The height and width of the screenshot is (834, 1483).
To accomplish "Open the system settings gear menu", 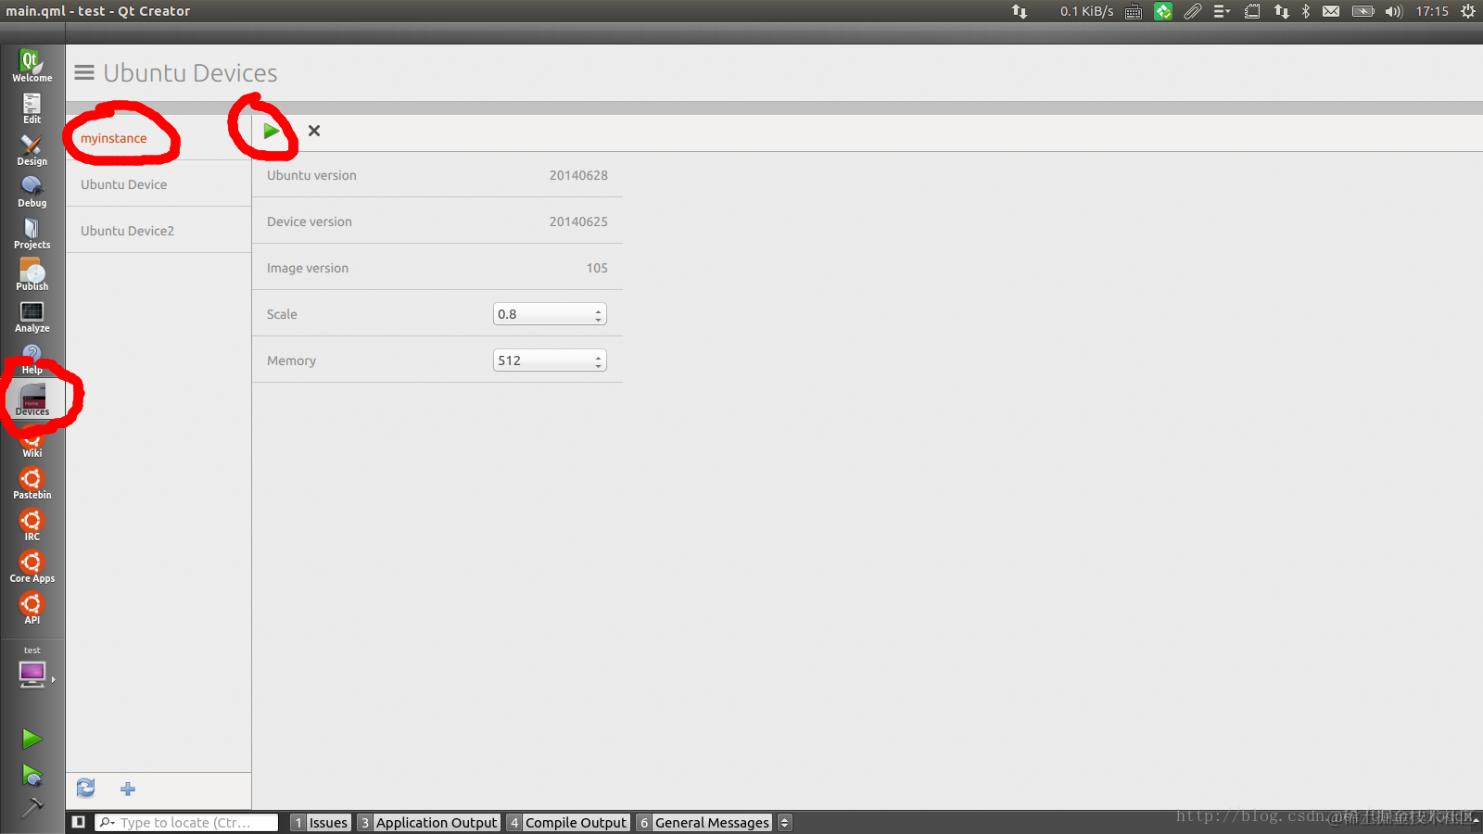I will click(x=1468, y=11).
